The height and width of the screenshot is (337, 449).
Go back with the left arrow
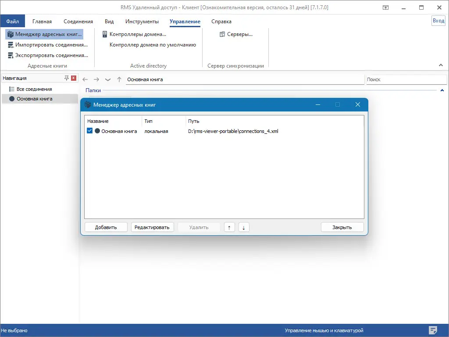tap(85, 79)
